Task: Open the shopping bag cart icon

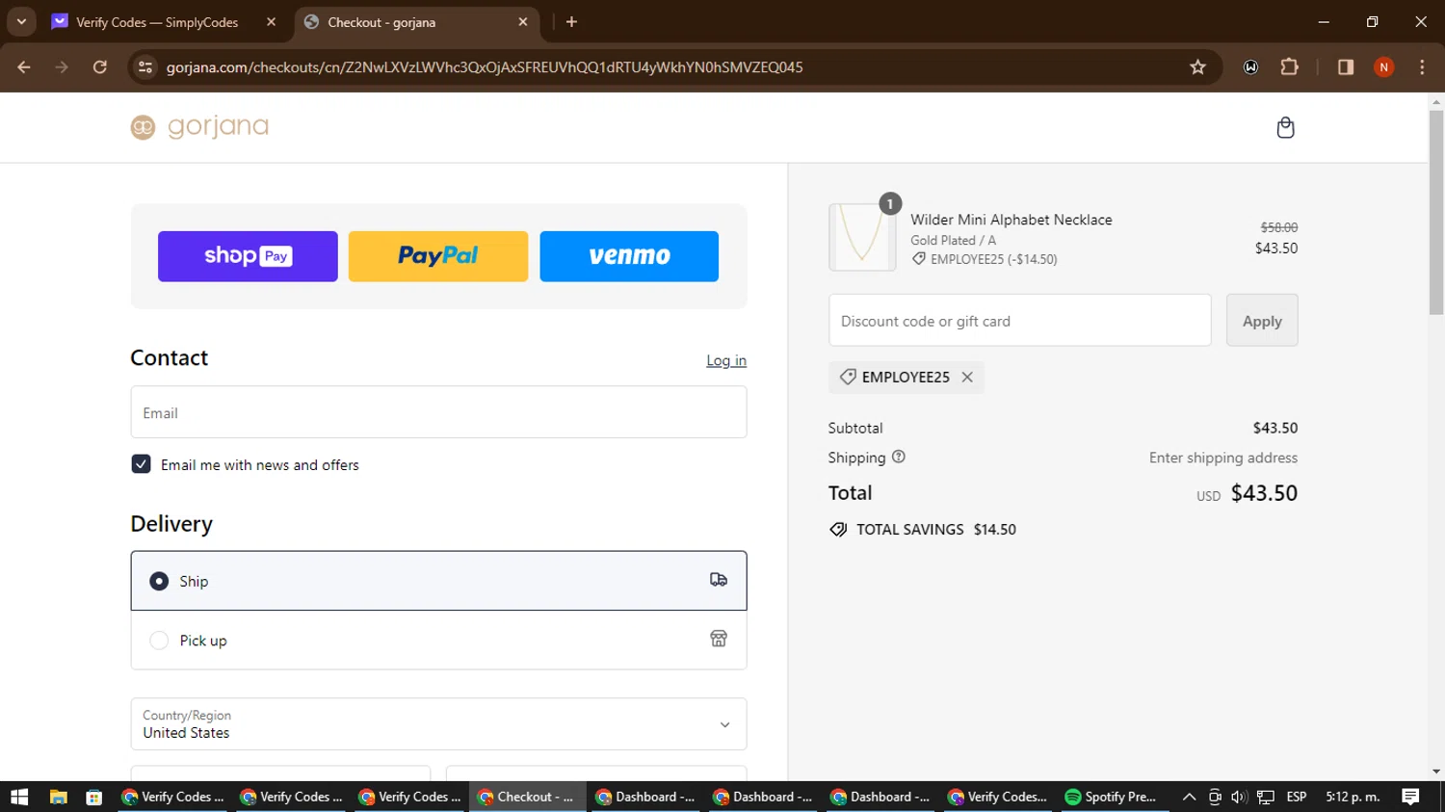Action: 1285,128
